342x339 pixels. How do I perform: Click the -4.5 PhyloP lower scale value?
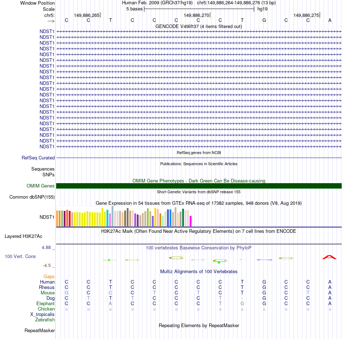coord(47,265)
